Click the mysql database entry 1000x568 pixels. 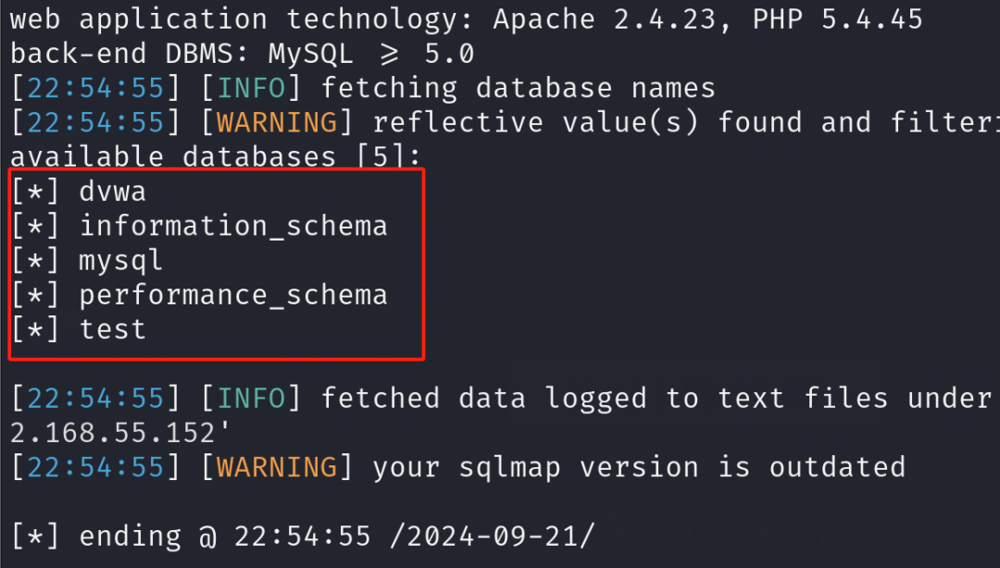click(x=120, y=261)
